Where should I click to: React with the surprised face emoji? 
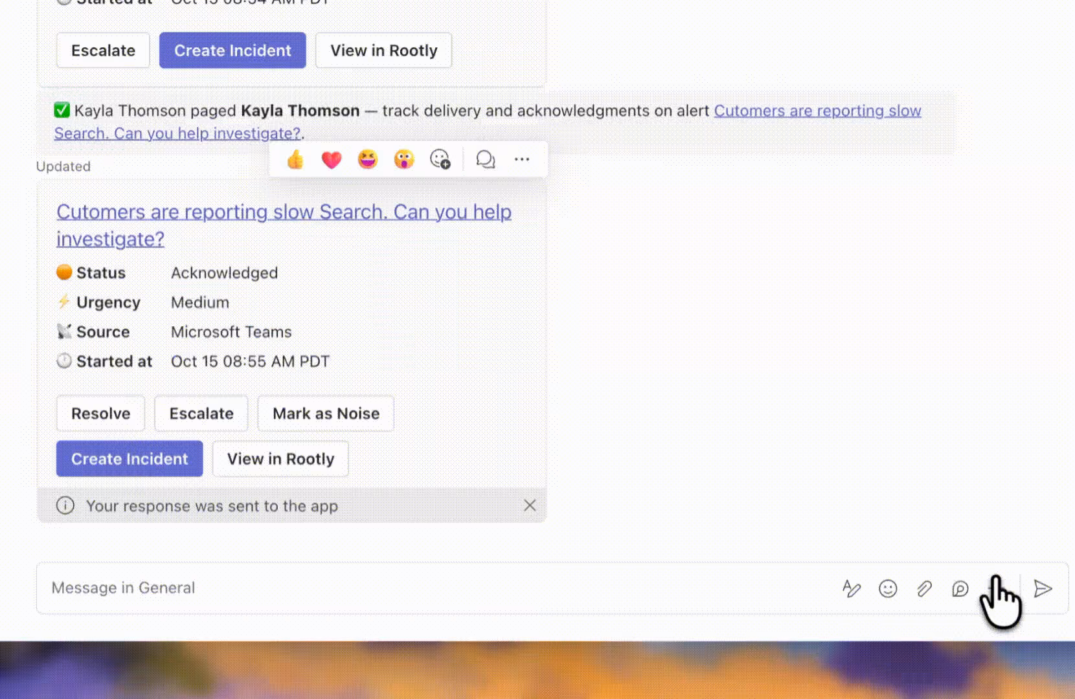(x=404, y=159)
